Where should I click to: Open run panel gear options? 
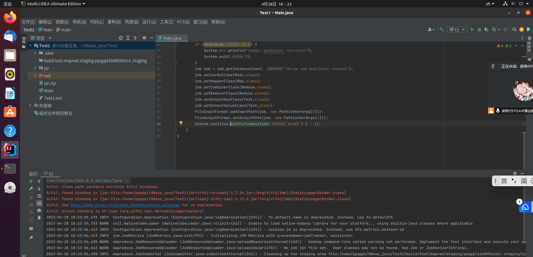point(515,173)
